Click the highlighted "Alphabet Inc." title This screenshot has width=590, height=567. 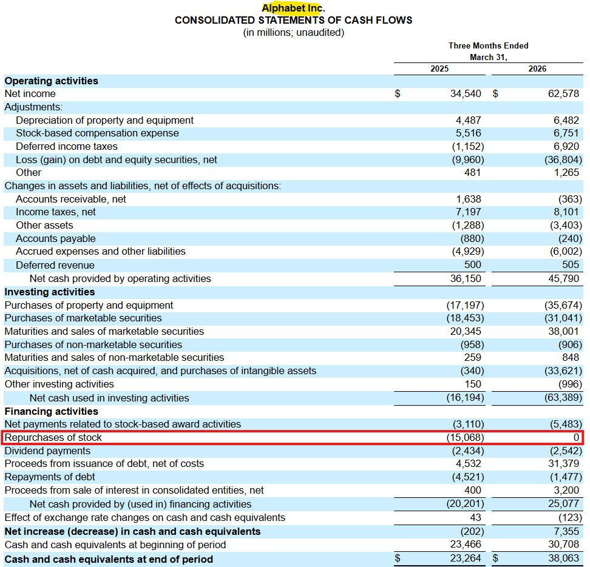point(293,8)
